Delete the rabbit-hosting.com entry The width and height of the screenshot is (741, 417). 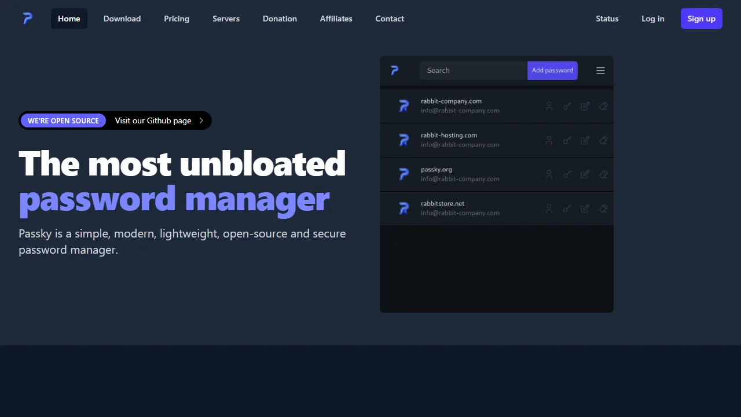coord(603,140)
